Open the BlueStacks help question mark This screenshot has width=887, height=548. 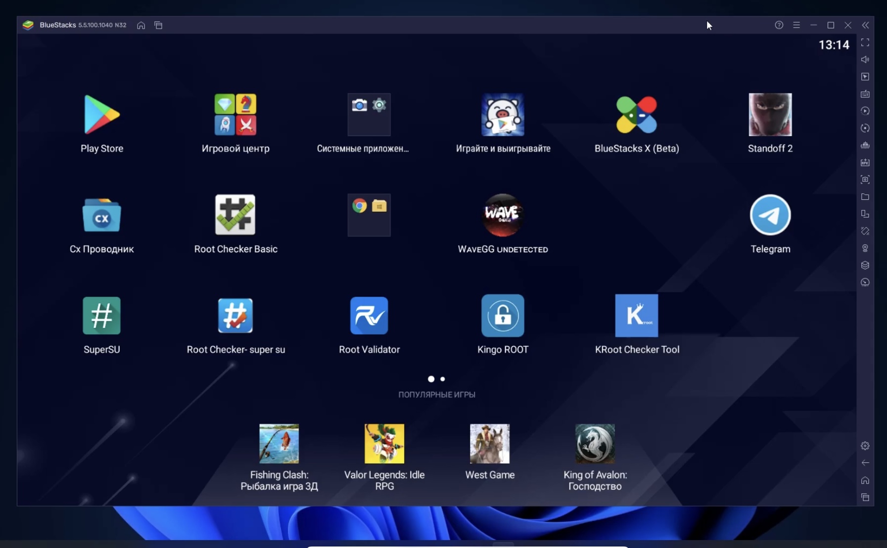pos(779,25)
